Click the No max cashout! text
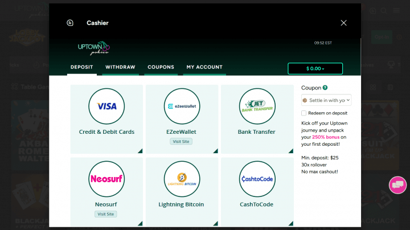Viewport: 410px width, 230px height. click(x=319, y=172)
